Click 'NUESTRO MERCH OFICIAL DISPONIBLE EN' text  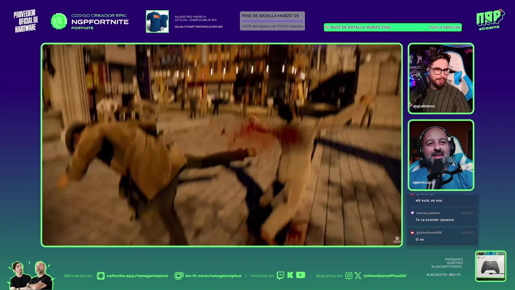[196, 19]
